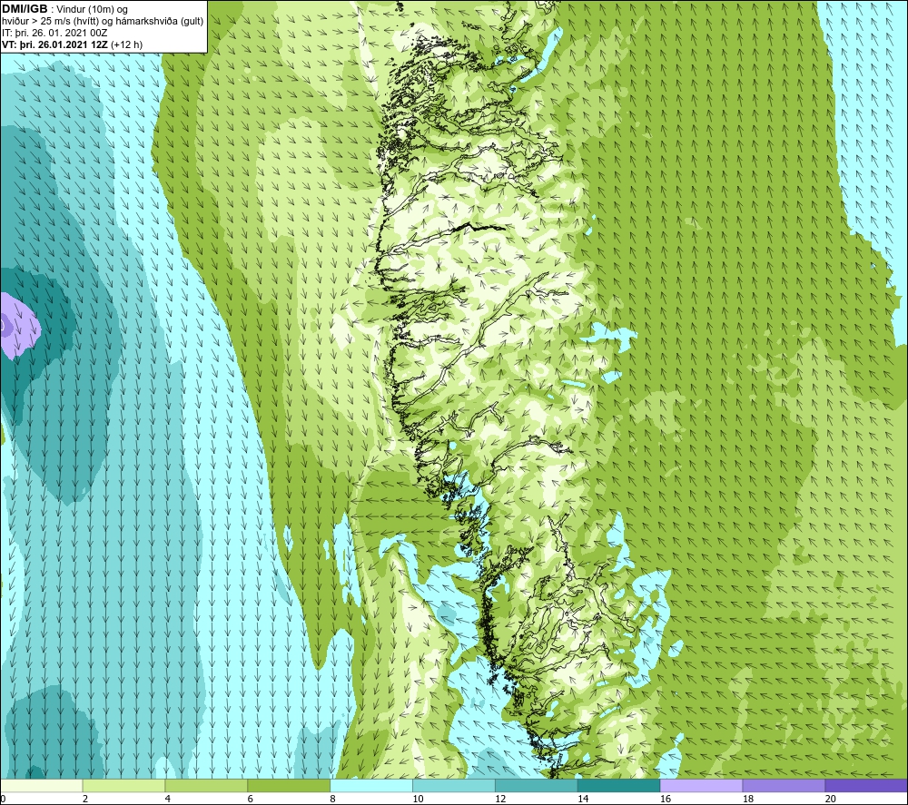Click the scale label "18" under the color bar
The height and width of the screenshot is (805, 908).
[x=748, y=799]
